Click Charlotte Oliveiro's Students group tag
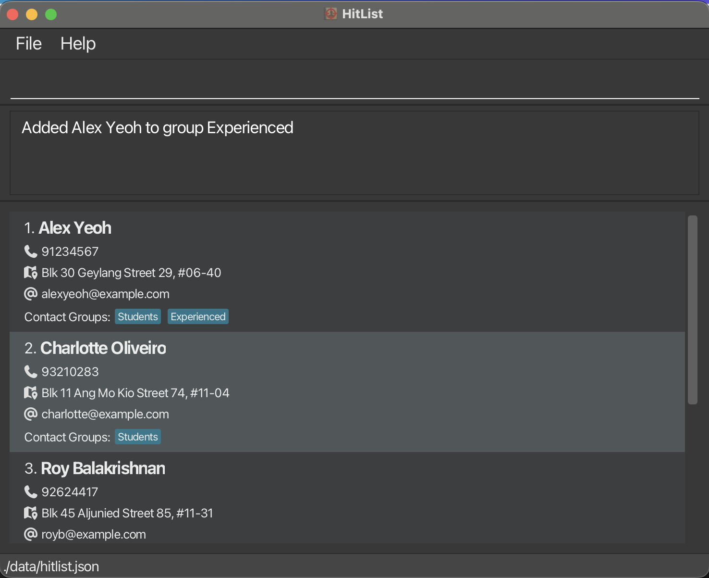Viewport: 709px width, 578px height. [x=138, y=437]
